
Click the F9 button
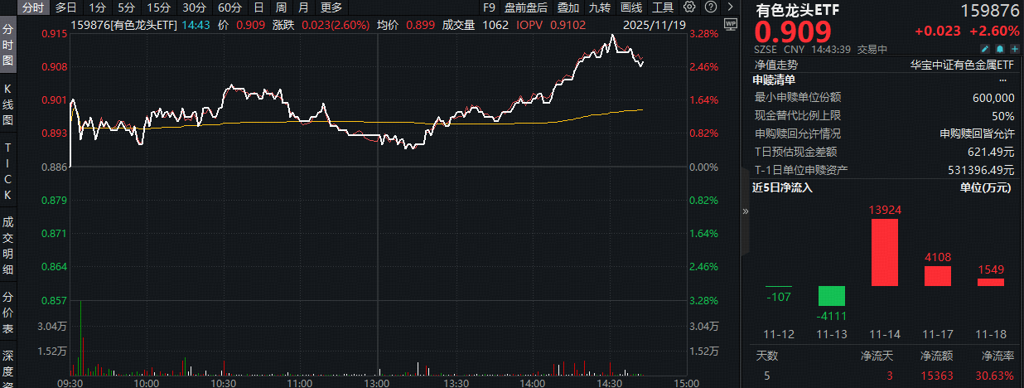tap(489, 7)
